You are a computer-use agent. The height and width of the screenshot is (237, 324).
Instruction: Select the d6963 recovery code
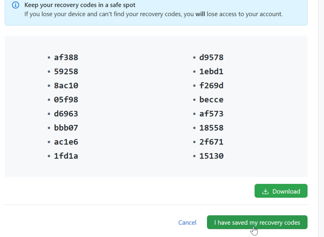coord(66,114)
